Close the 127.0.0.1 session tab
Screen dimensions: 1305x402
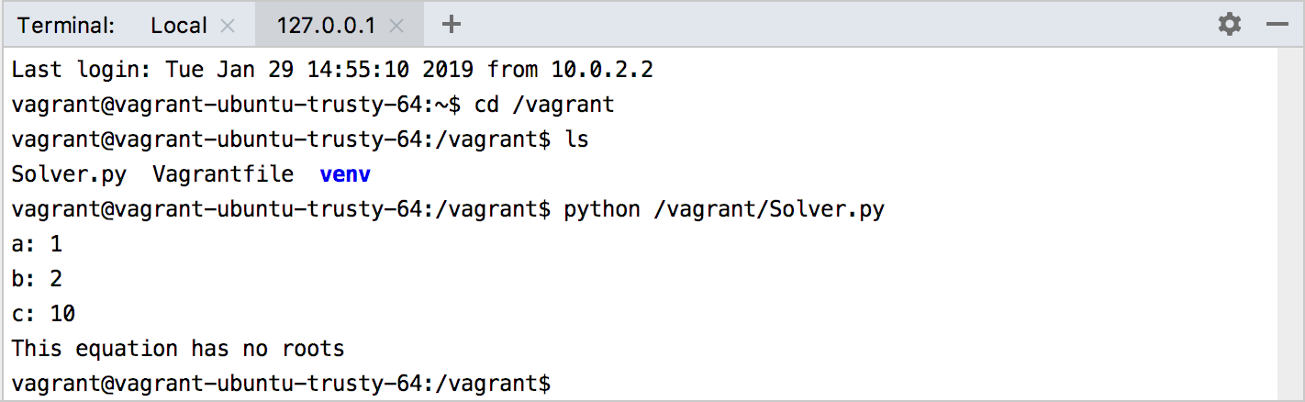pyautogui.click(x=396, y=26)
